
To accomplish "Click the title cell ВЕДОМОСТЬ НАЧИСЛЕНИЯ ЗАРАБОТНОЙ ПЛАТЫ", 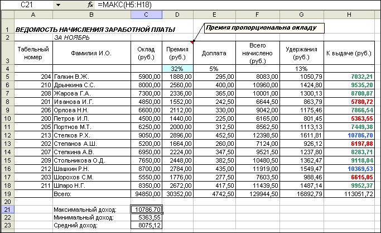I will [x=95, y=29].
